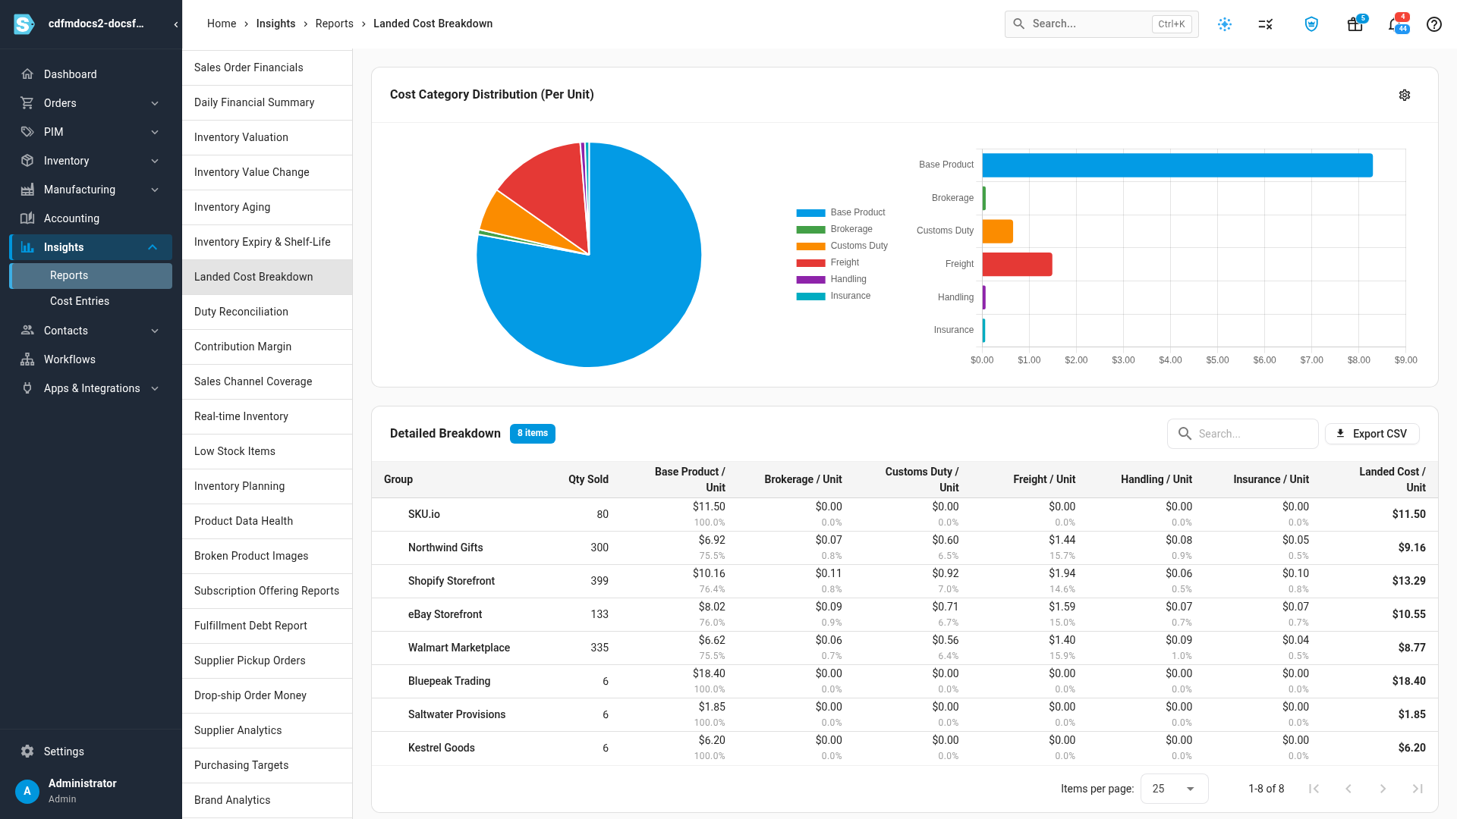This screenshot has width=1457, height=819.
Task: Select the Duty Reconciliation report
Action: coord(267,312)
